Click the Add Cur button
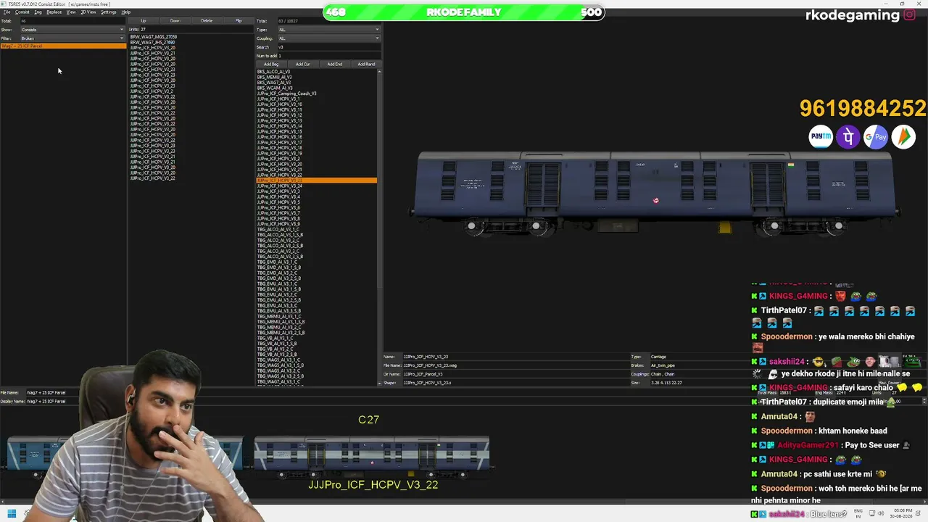The height and width of the screenshot is (522, 928). click(x=303, y=65)
